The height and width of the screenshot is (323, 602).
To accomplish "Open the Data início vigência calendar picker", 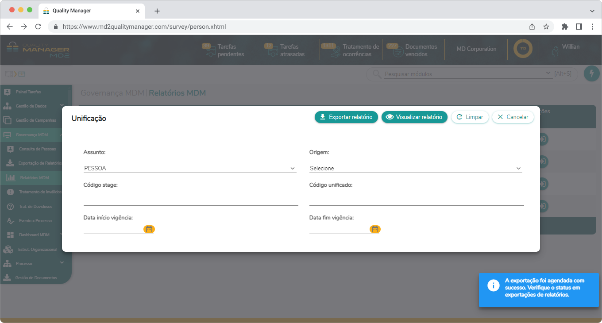I will pos(149,229).
